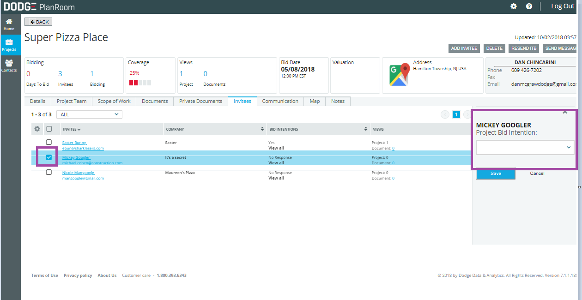Select page 1 in pagination
Viewport: 582px width, 300px height.
click(456, 114)
